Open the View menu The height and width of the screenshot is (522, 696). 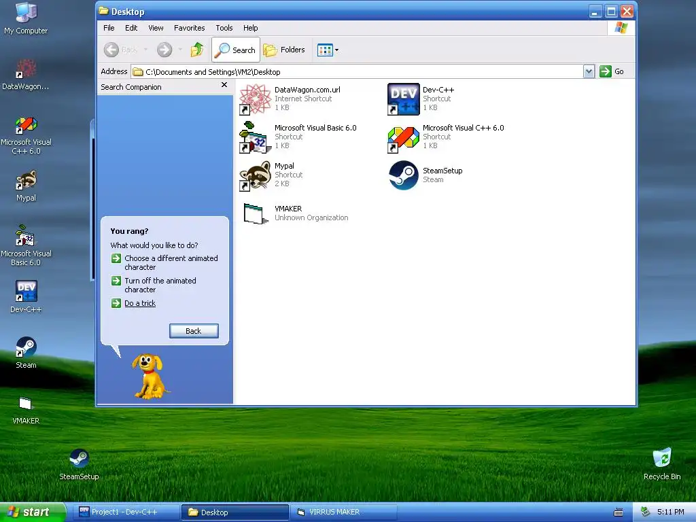coord(156,28)
